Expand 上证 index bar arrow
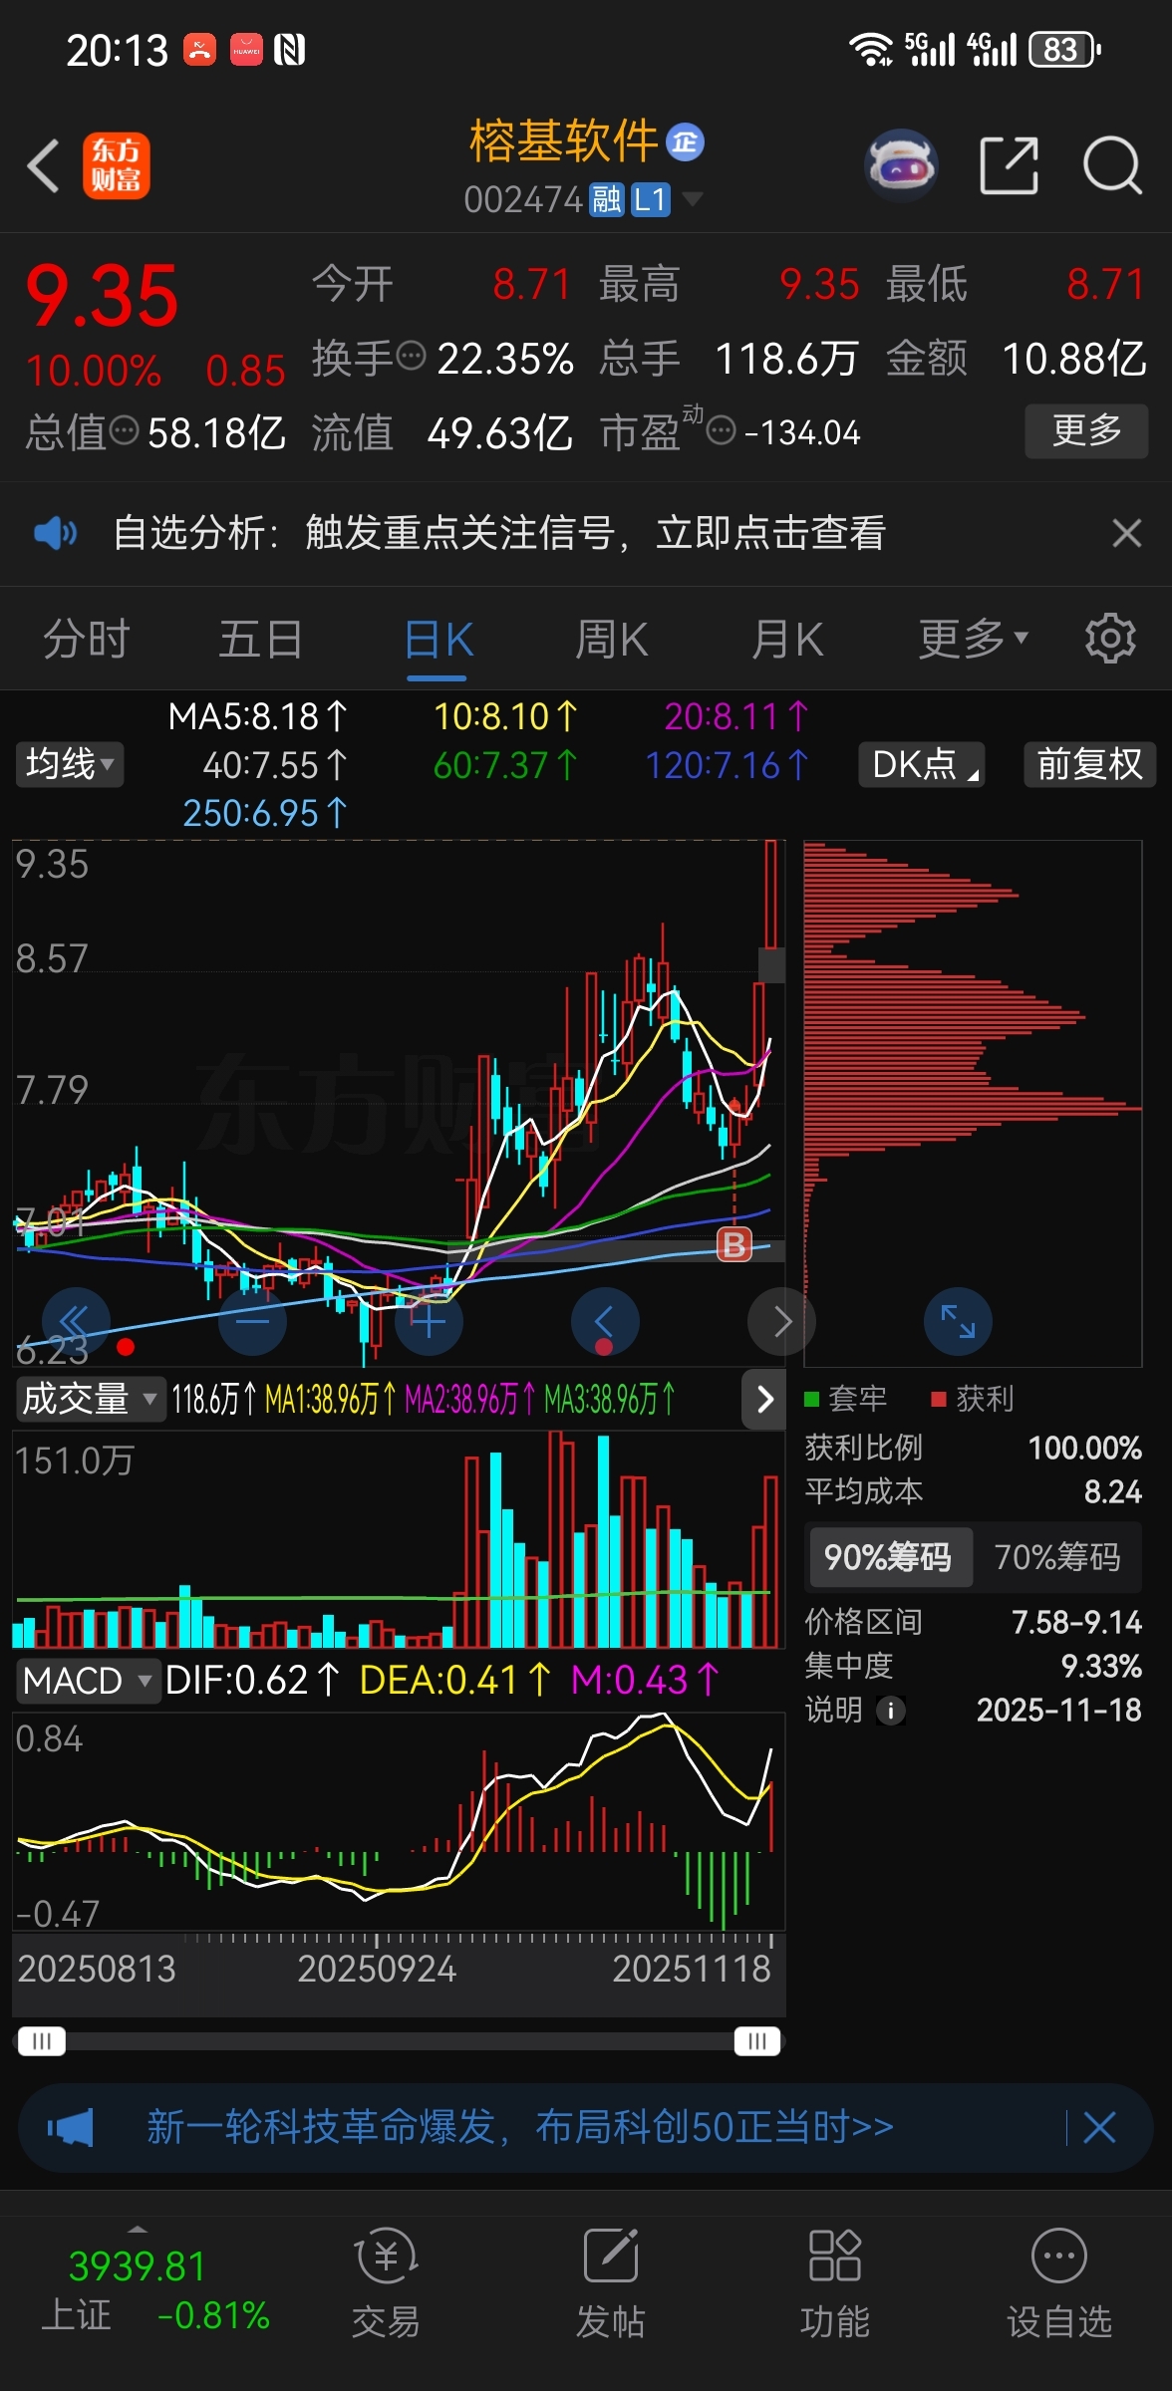Image resolution: width=1172 pixels, height=2391 pixels. pos(138,2229)
